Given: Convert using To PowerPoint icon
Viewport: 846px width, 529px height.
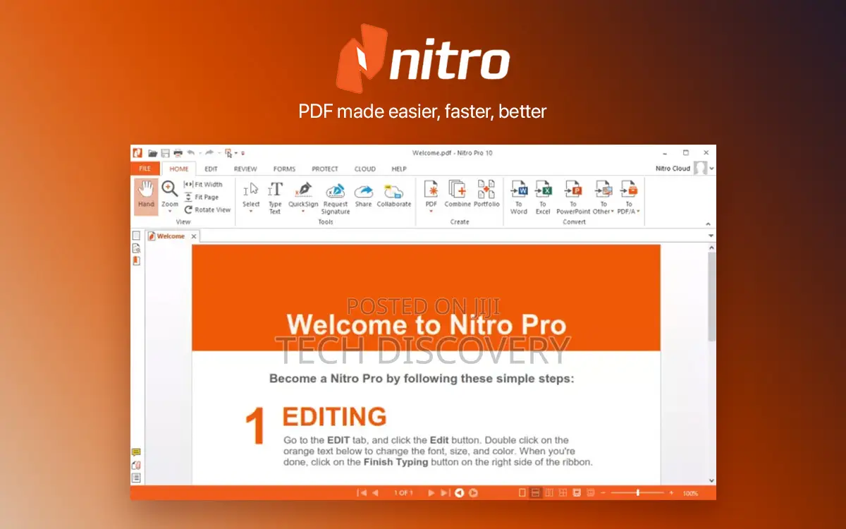Looking at the screenshot, I should point(573,189).
